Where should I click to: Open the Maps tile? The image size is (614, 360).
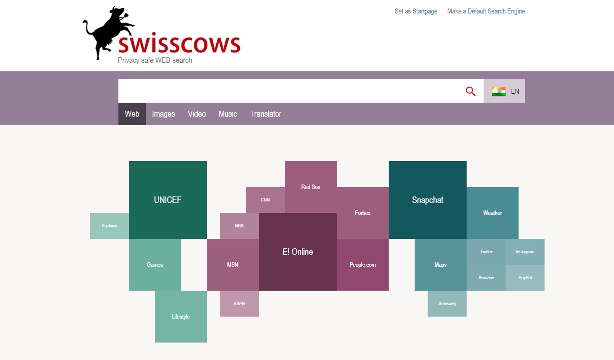coord(441,265)
